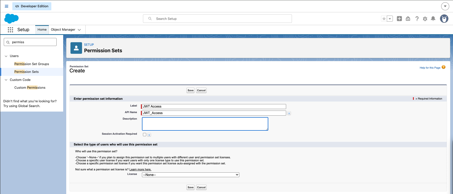Click the favorites star icon

click(x=384, y=19)
